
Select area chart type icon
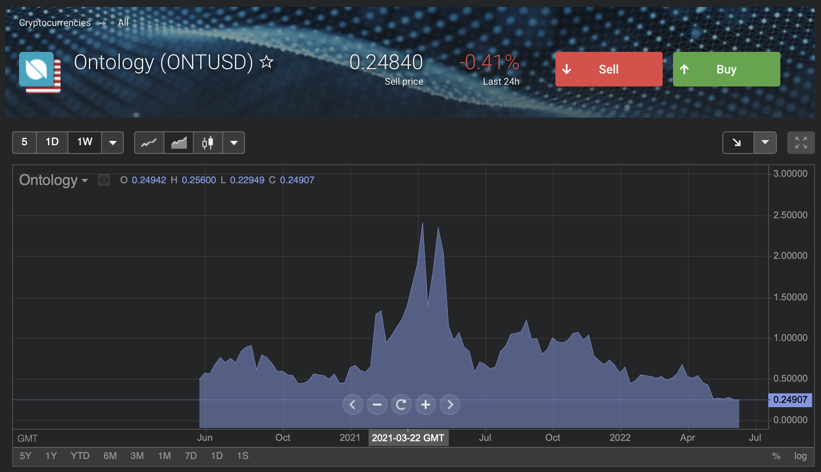tap(179, 143)
